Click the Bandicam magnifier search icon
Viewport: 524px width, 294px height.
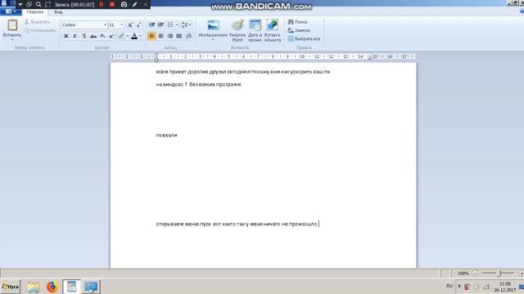tap(38, 5)
